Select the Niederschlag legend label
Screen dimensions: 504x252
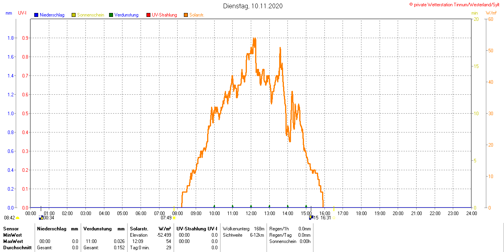tap(52, 15)
